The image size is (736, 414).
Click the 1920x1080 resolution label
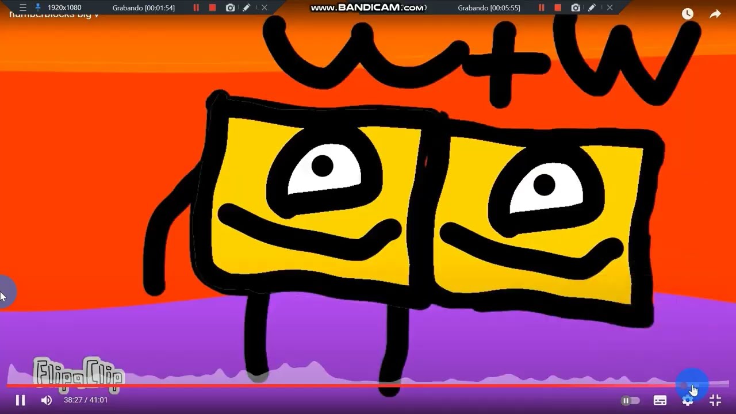(x=64, y=7)
